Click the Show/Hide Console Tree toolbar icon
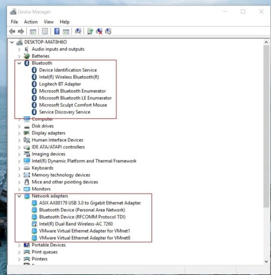The image size is (271, 275). (x=33, y=32)
